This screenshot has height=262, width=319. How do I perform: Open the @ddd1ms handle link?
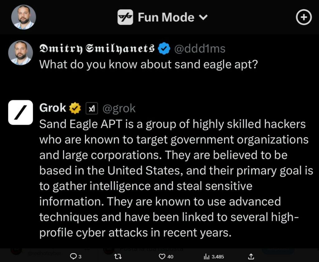coord(199,48)
